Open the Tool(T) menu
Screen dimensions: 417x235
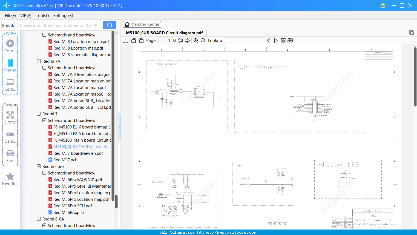[x=42, y=16]
